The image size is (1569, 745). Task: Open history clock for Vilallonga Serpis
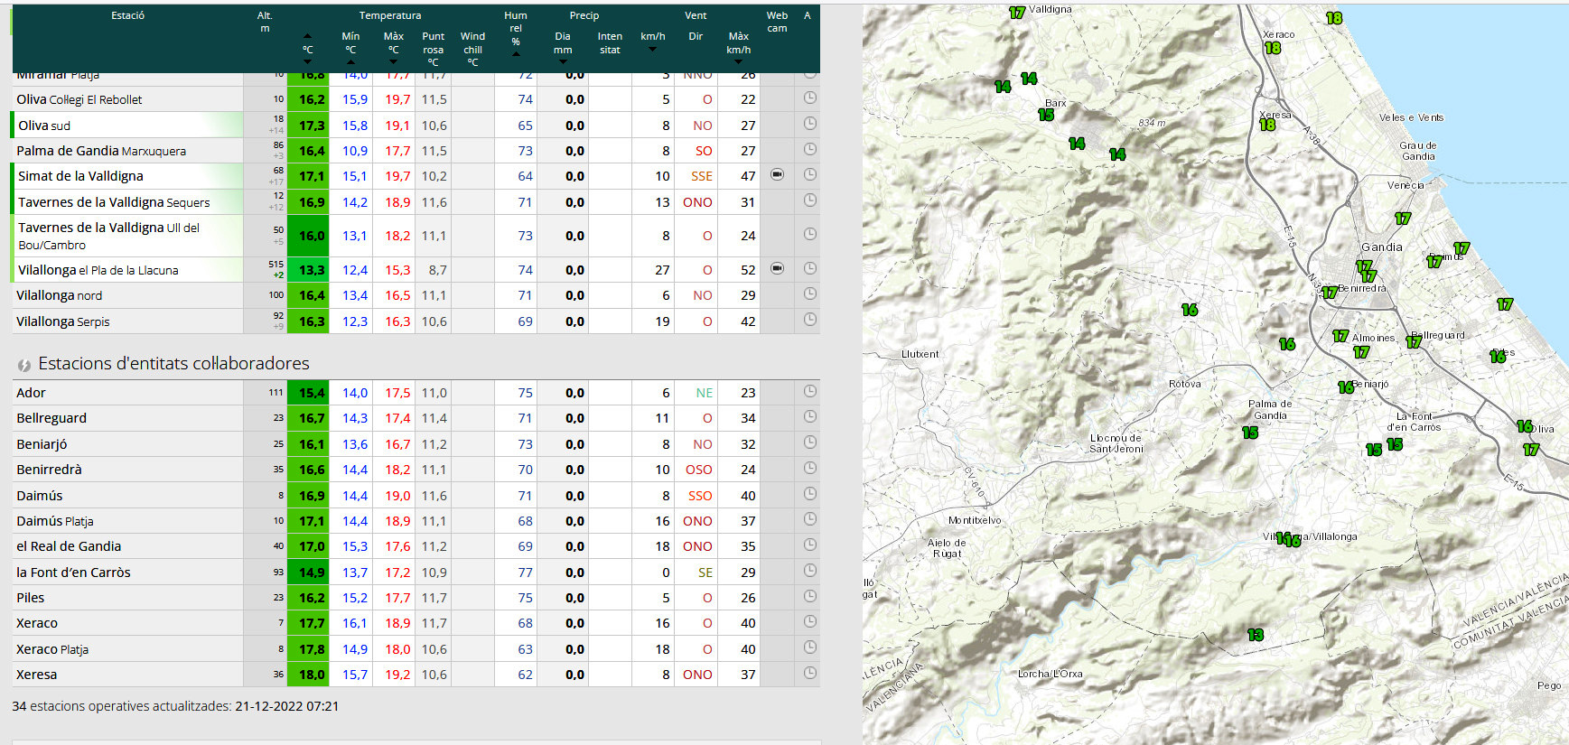tap(810, 319)
